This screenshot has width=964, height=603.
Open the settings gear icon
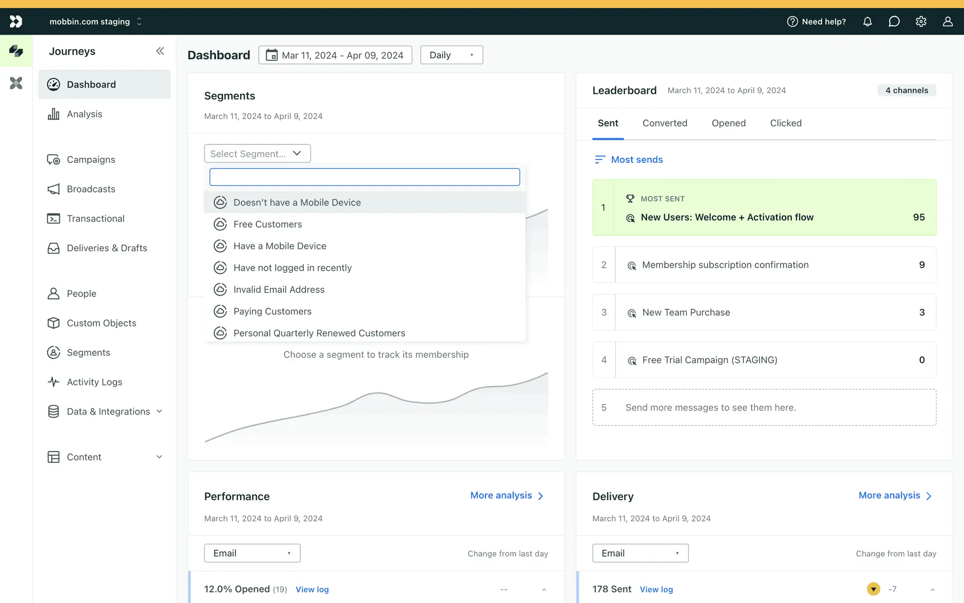[921, 22]
